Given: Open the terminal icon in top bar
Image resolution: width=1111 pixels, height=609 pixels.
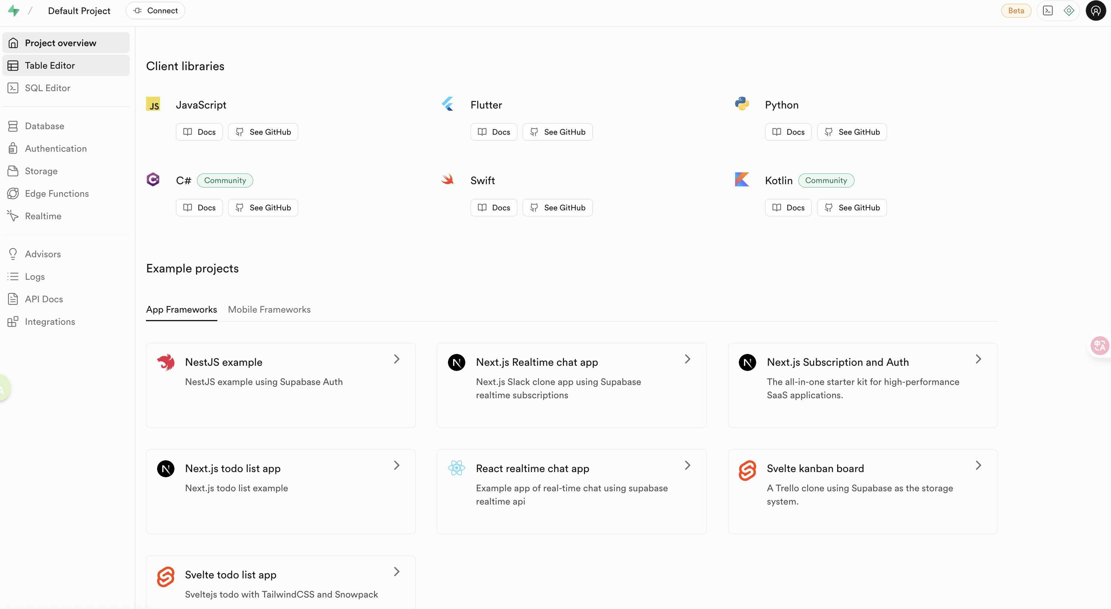Looking at the screenshot, I should 1047,10.
